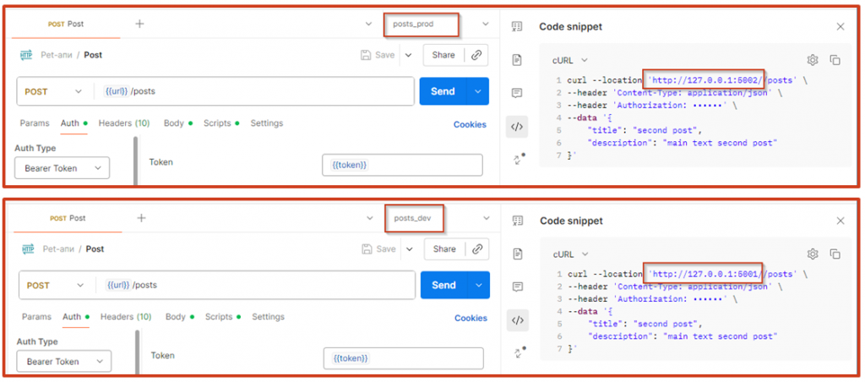Copy request link icon beside Share, top panel

coord(476,55)
